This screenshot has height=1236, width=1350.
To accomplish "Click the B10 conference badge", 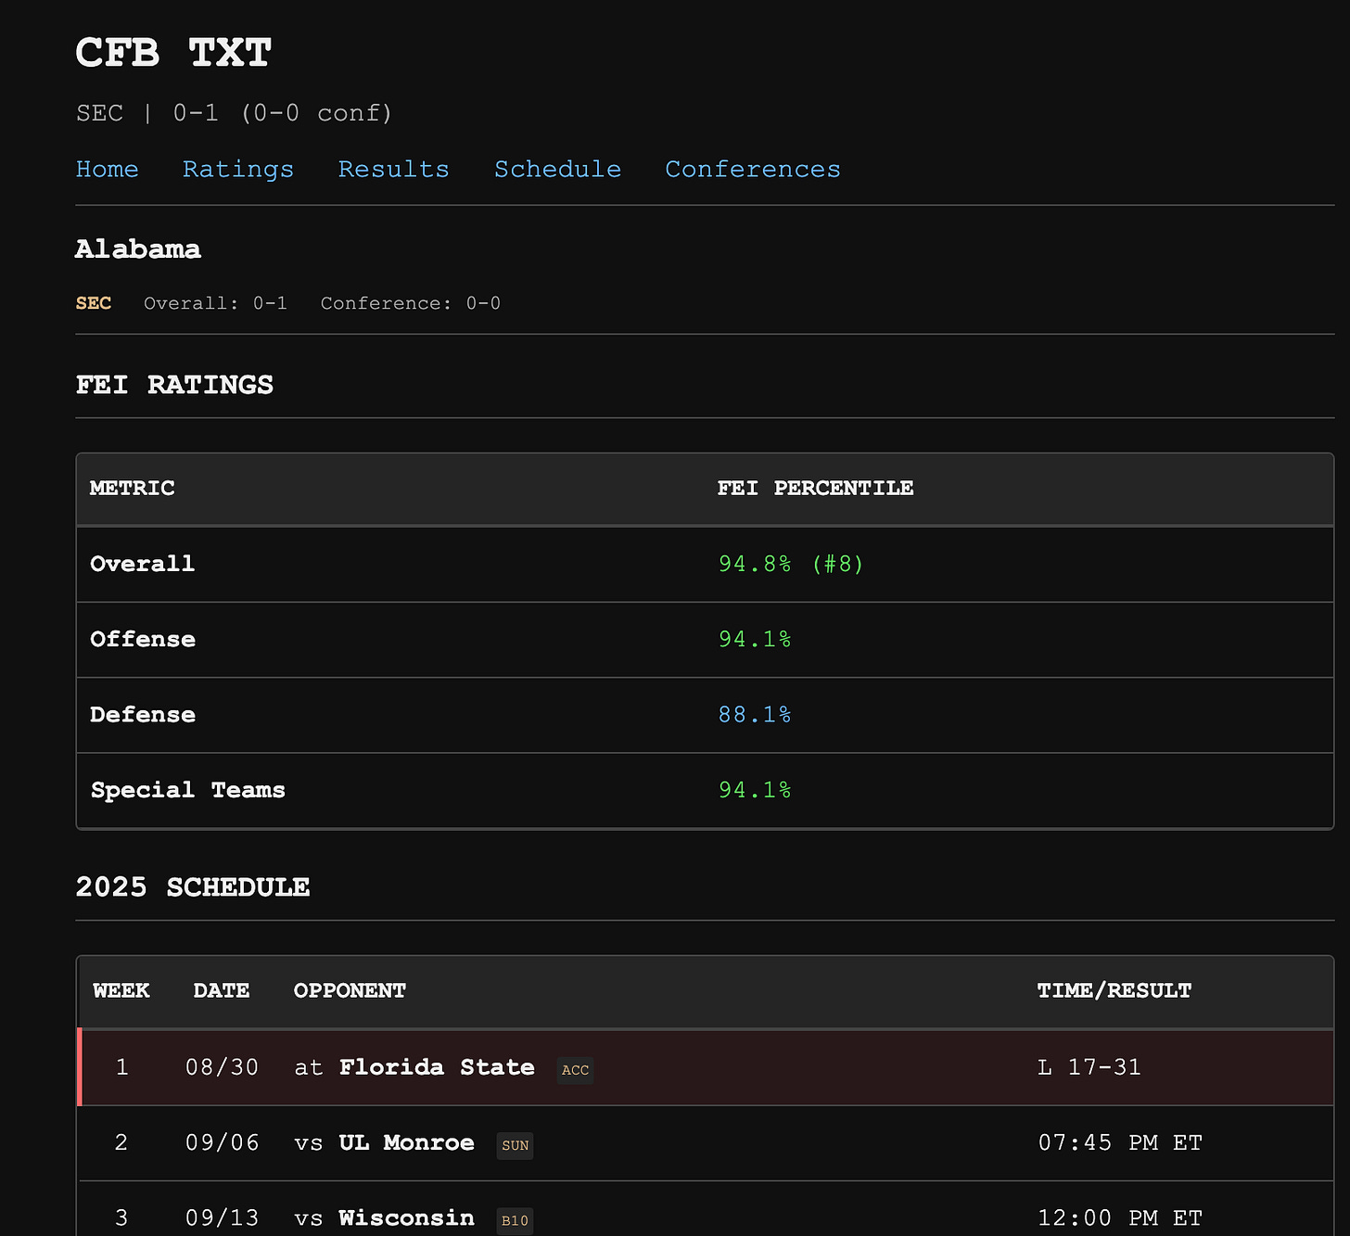I will click(515, 1220).
